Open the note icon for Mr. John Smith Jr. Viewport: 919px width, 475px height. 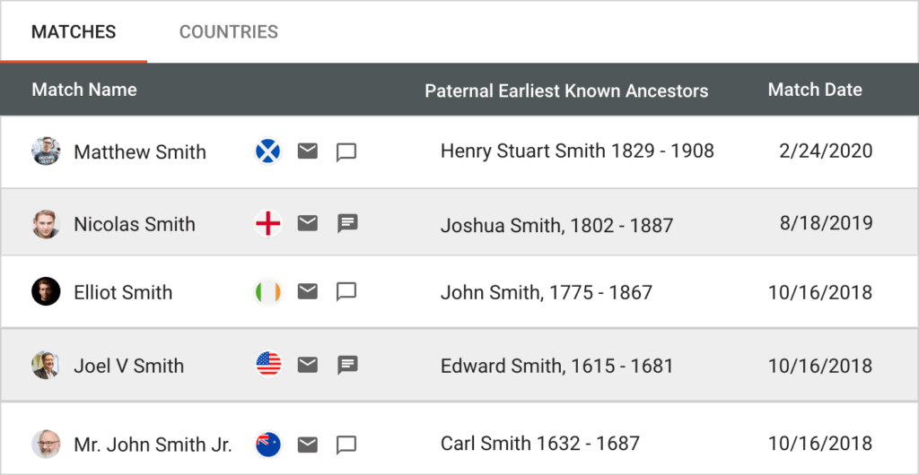pyautogui.click(x=346, y=445)
